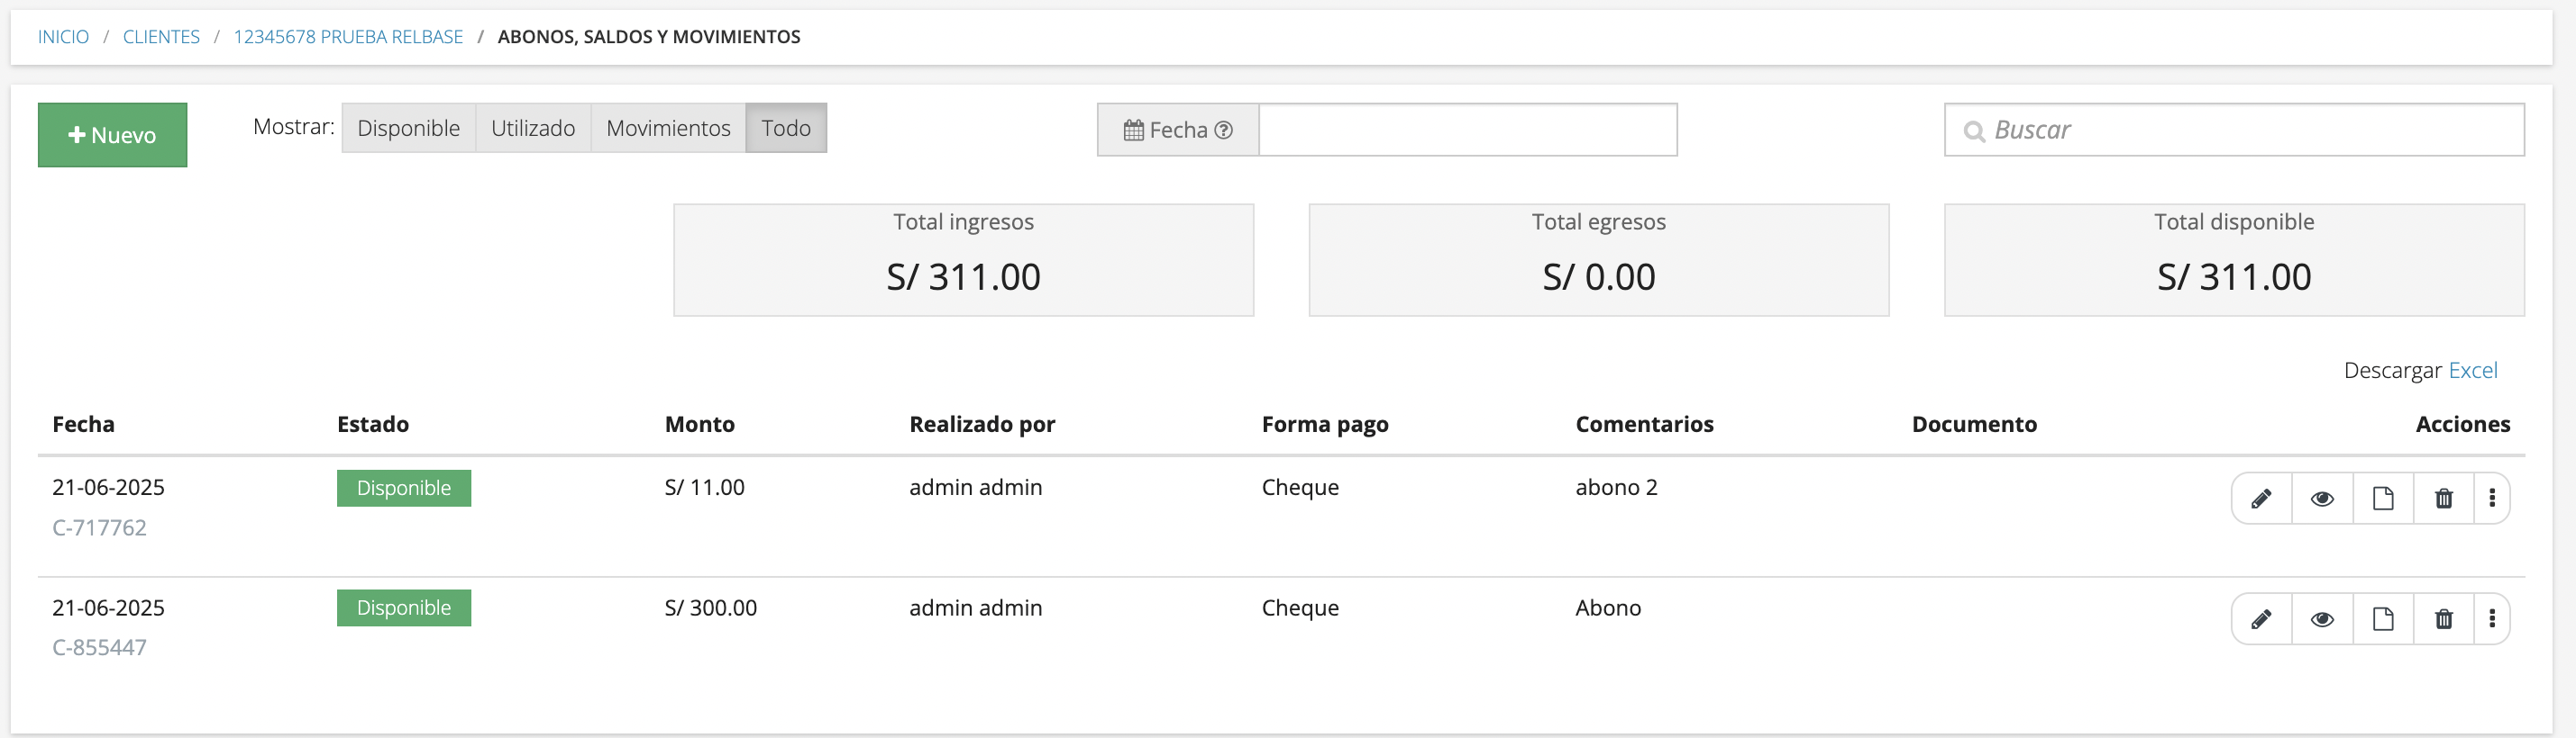2576x738 pixels.
Task: Click the amount S/ 11.00
Action: (705, 487)
